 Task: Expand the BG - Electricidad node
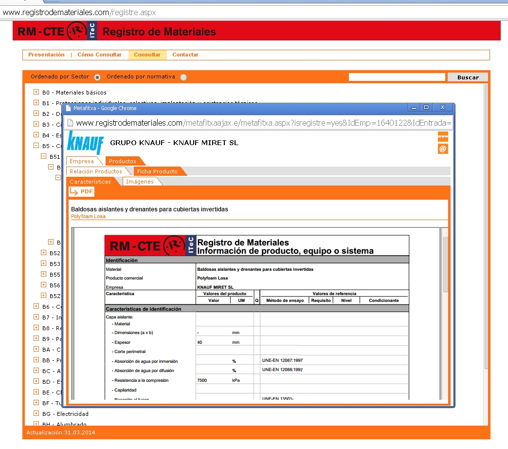pyautogui.click(x=36, y=413)
